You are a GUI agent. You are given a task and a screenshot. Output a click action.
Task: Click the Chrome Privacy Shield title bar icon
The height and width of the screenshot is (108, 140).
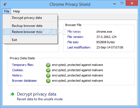click(5, 4)
